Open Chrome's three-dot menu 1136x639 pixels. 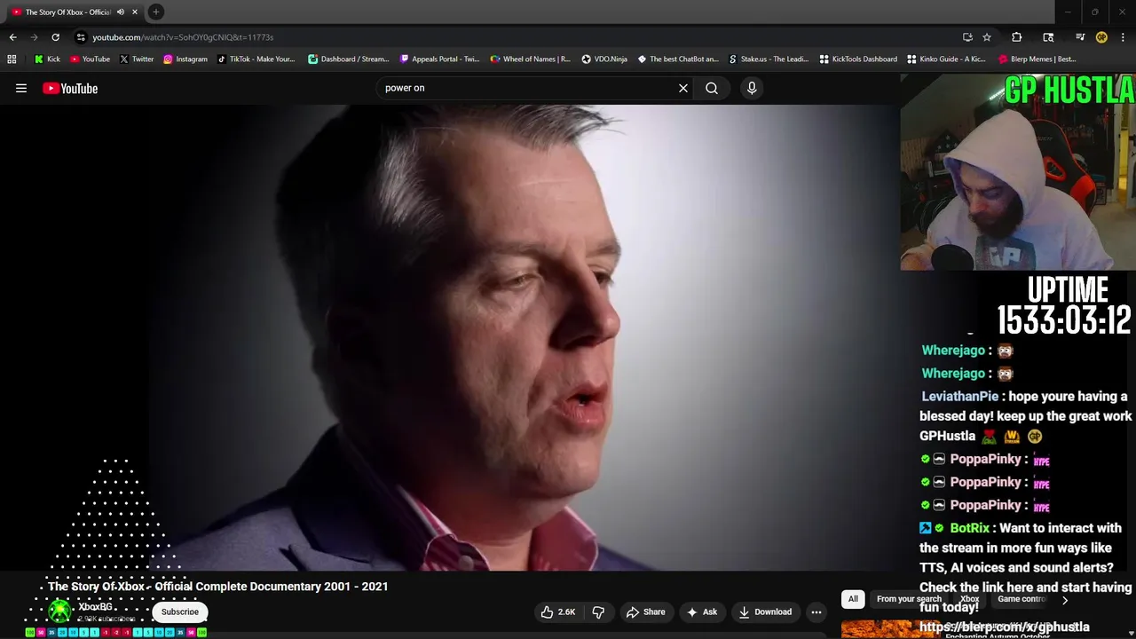point(1123,37)
